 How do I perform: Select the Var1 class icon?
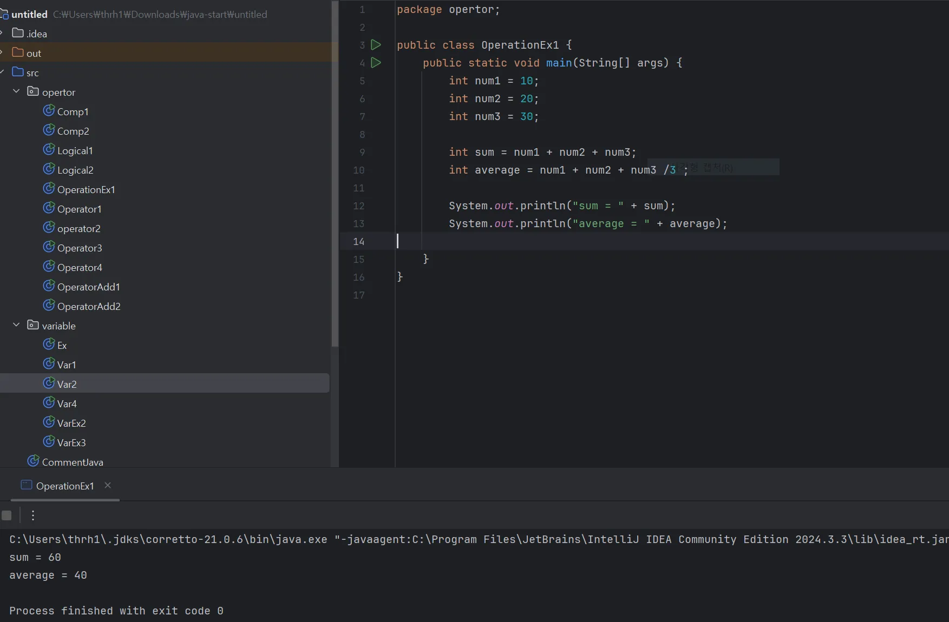pyautogui.click(x=49, y=364)
